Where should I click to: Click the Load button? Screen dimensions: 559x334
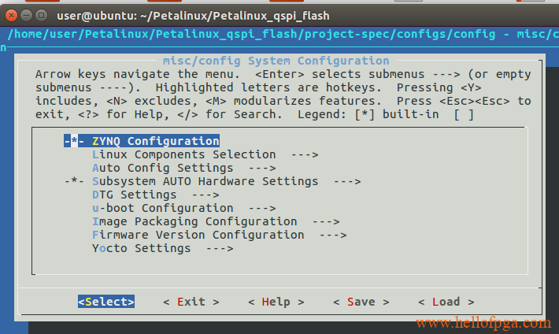(446, 302)
